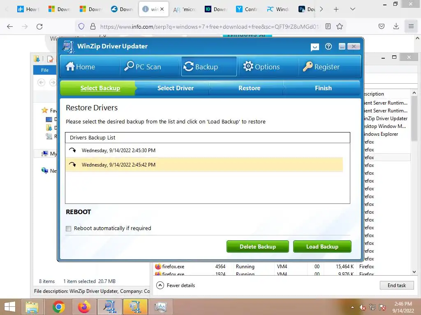The width and height of the screenshot is (421, 315).
Task: Open the Register tab
Action: click(322, 66)
